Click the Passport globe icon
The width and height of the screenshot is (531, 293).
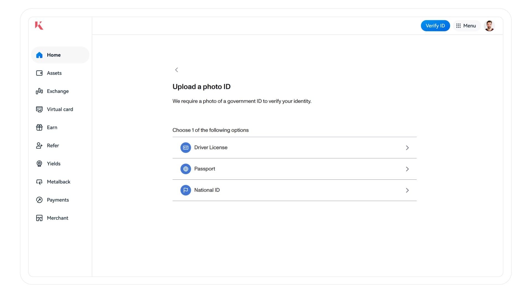pyautogui.click(x=186, y=169)
